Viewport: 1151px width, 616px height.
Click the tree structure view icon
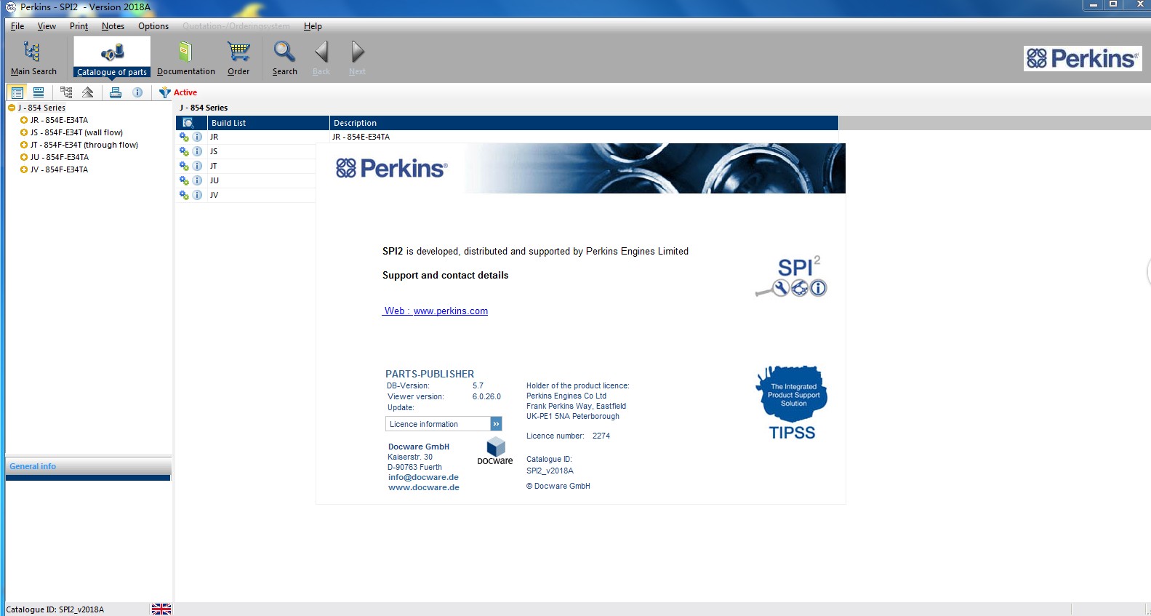point(66,92)
